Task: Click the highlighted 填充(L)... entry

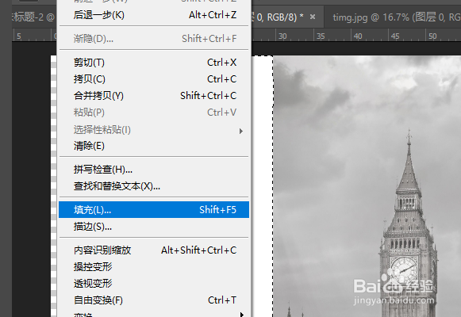Action: [x=154, y=209]
